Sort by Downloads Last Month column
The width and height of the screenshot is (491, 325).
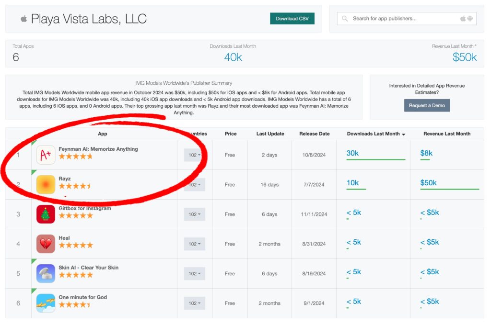pyautogui.click(x=376, y=134)
